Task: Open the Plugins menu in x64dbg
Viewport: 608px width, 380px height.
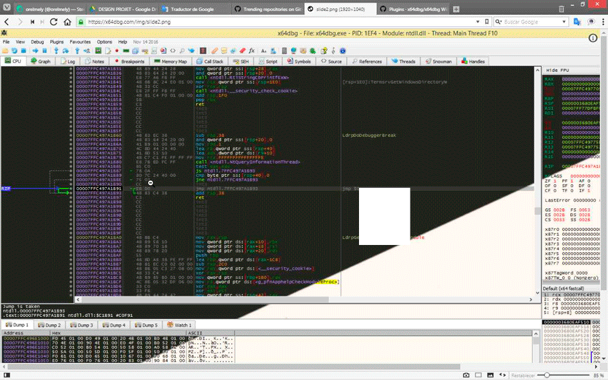Action: point(57,42)
